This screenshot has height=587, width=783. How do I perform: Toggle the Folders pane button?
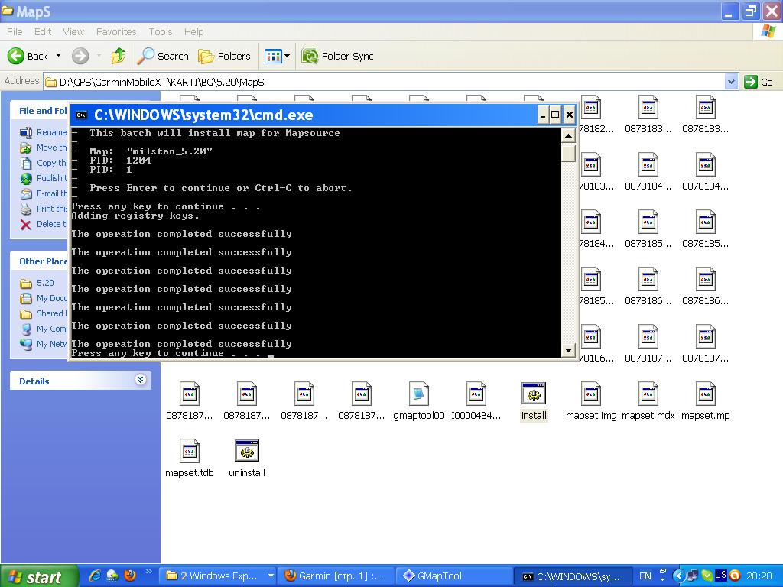click(224, 56)
